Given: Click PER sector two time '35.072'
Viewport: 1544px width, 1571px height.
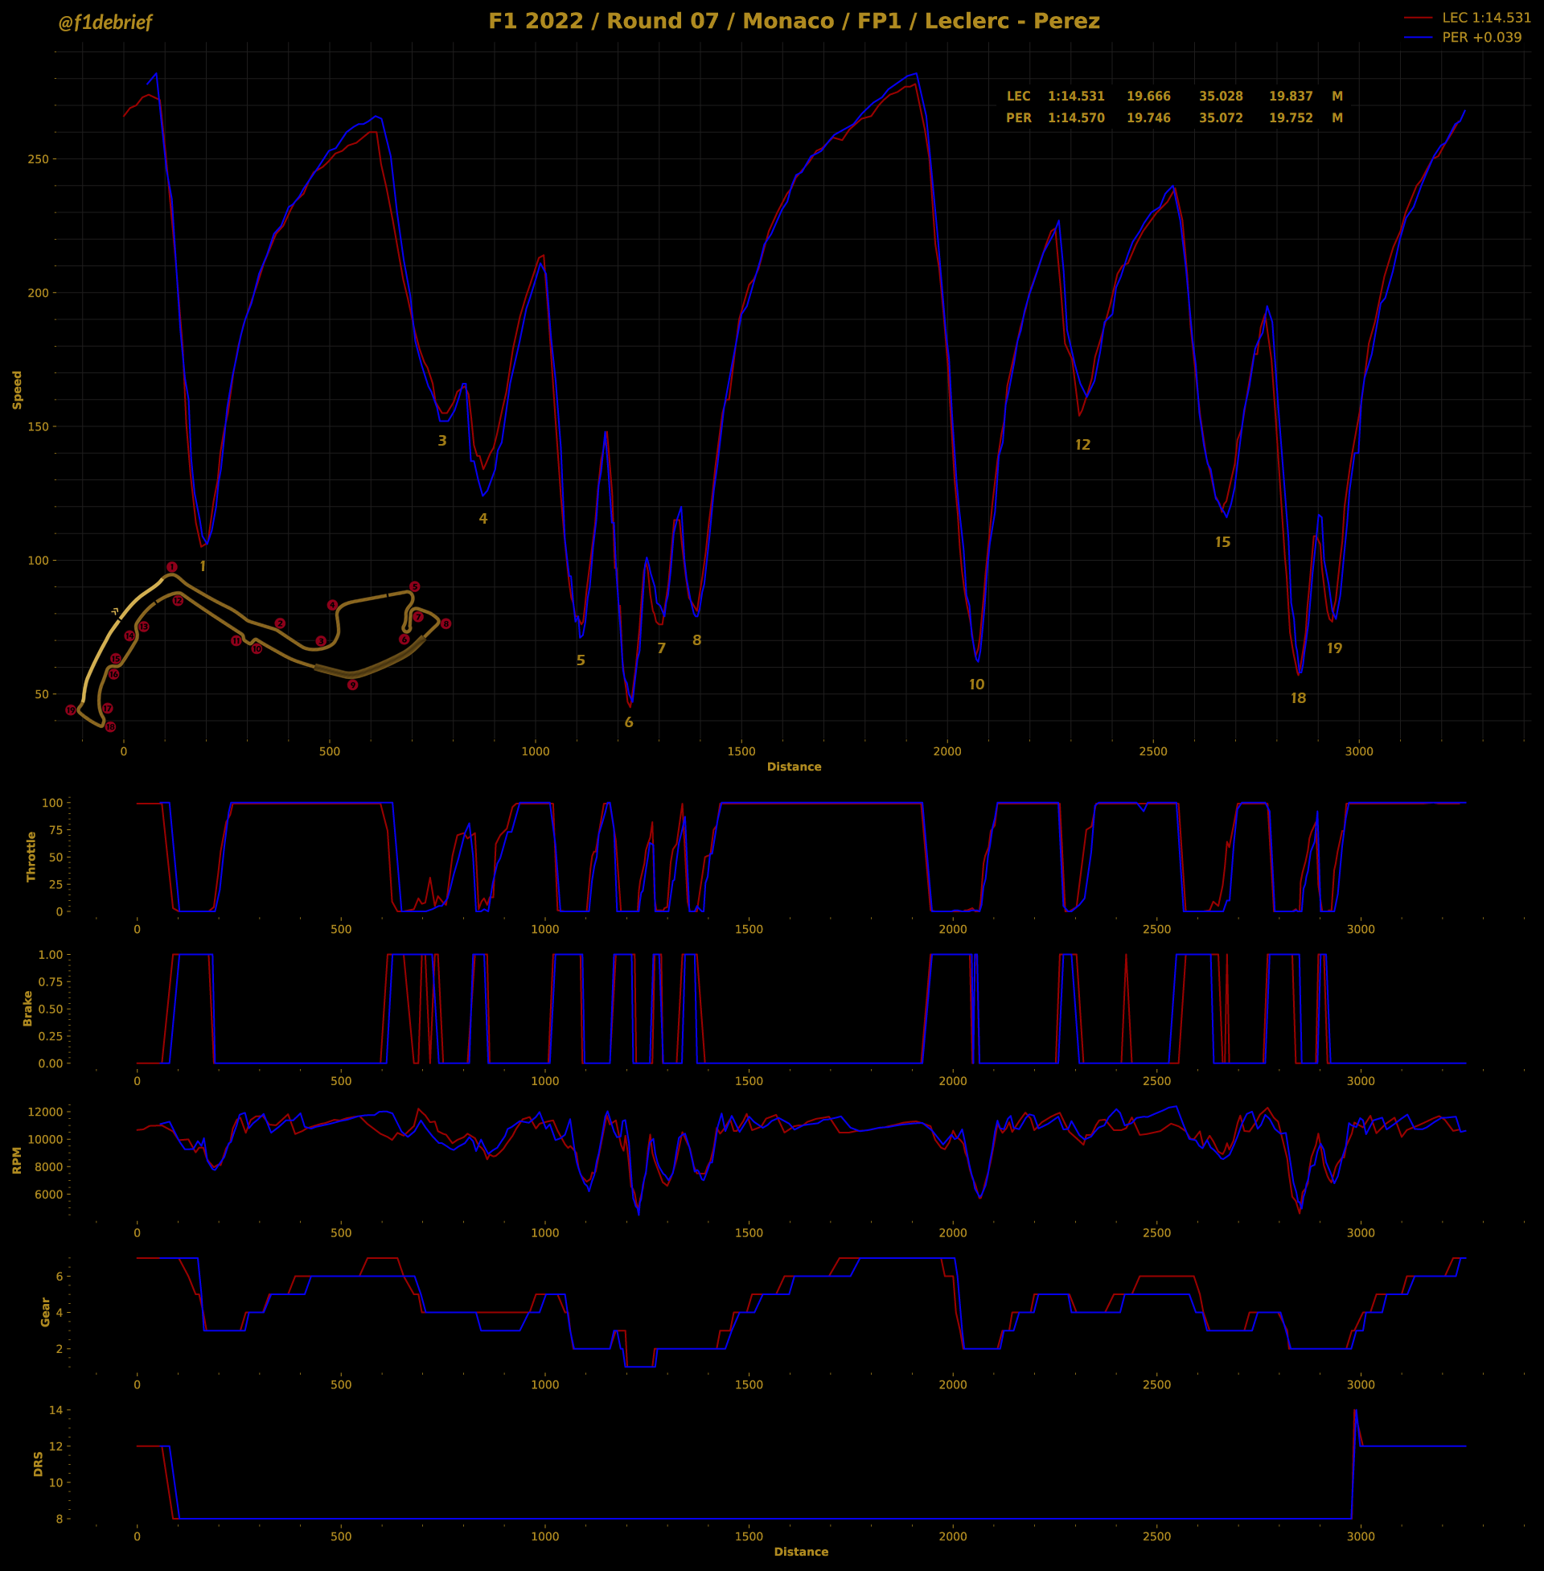Looking at the screenshot, I should [x=1221, y=117].
